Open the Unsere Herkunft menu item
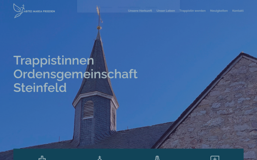 [x=140, y=11]
